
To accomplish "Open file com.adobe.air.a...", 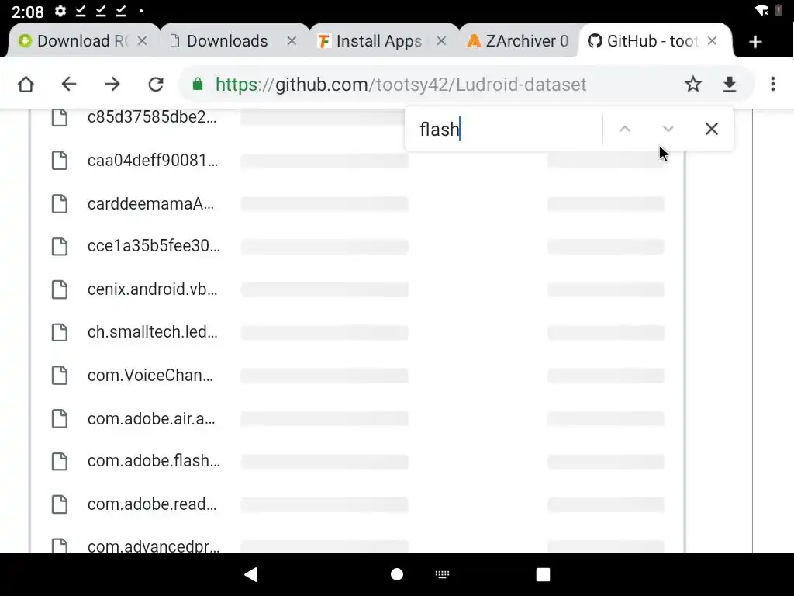I will click(151, 418).
